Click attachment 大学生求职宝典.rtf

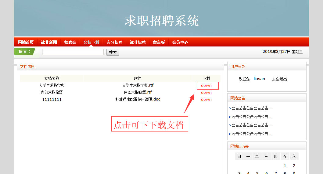click(x=138, y=85)
